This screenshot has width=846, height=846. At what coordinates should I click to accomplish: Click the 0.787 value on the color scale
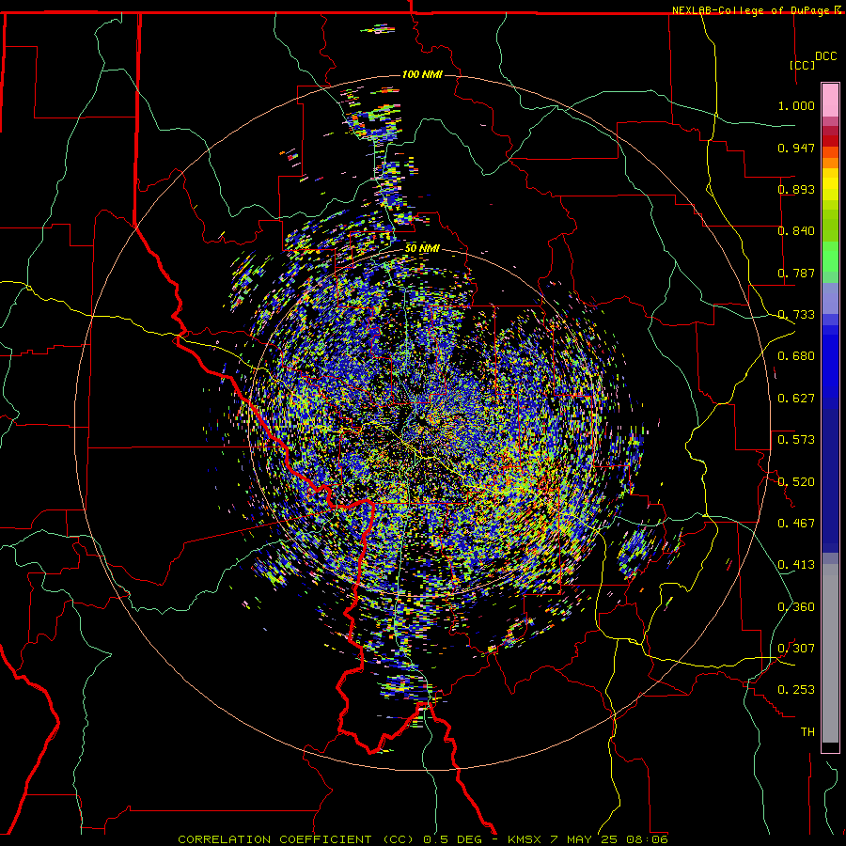(796, 273)
